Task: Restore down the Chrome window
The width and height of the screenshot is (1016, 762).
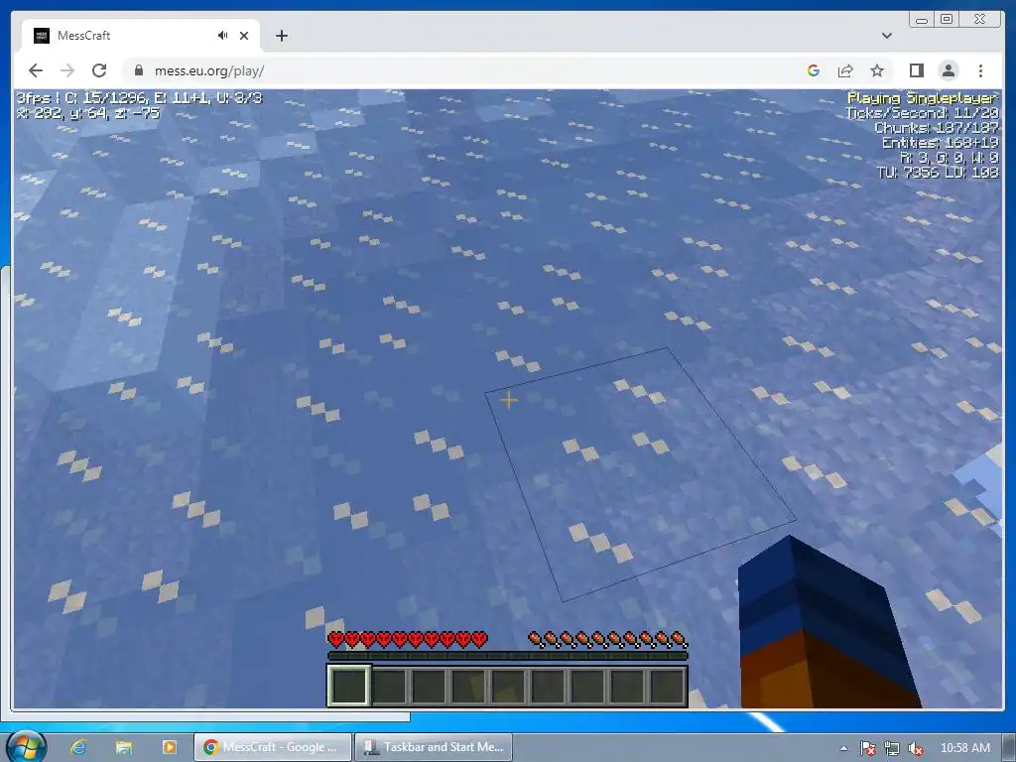Action: click(947, 19)
